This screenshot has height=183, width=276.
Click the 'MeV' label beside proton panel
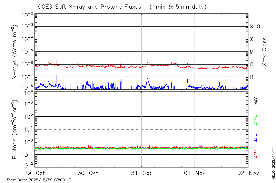[x=256, y=102]
